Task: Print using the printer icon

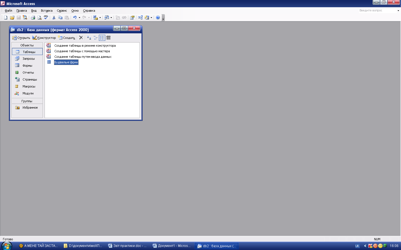Action: (33, 17)
